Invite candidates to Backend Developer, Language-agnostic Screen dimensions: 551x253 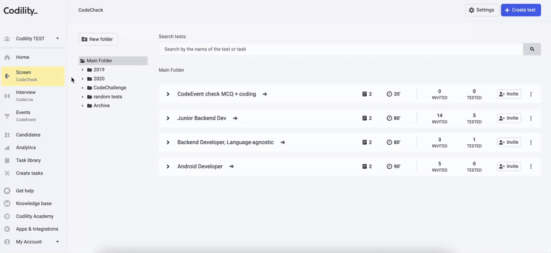[509, 143]
